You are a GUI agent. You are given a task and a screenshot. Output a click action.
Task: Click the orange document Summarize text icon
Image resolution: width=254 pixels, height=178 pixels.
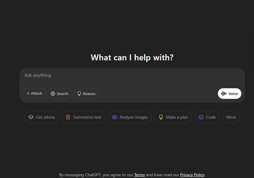click(68, 117)
